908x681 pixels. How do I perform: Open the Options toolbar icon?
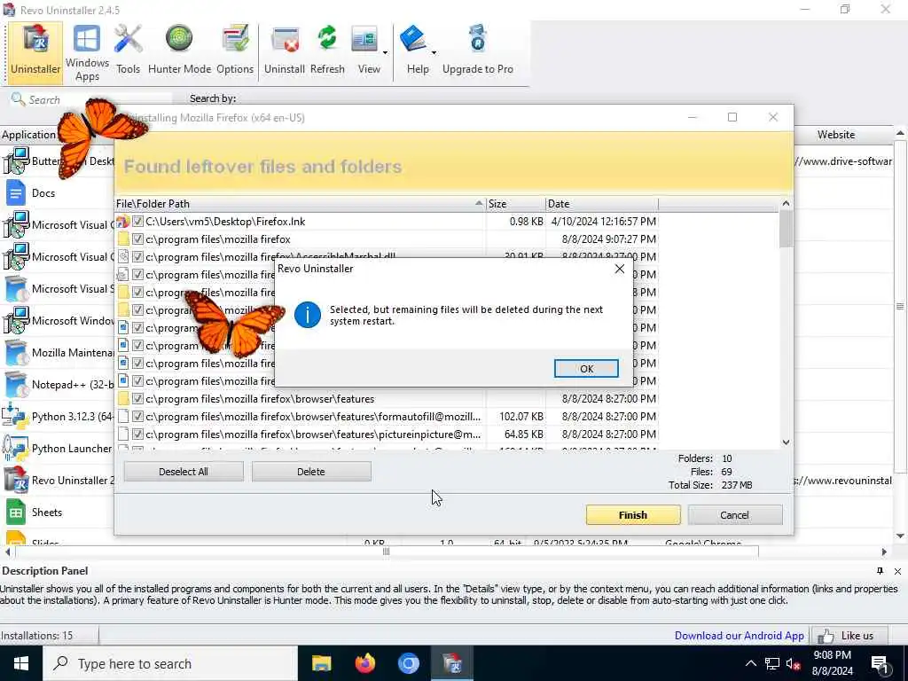pos(235,51)
